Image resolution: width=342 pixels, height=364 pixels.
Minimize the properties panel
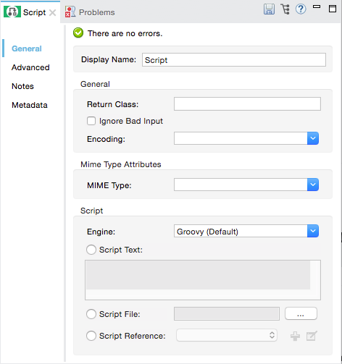[317, 7]
